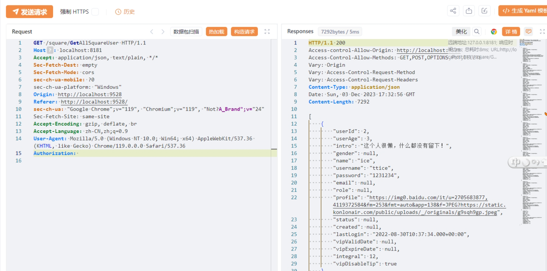Click the share icon in the top toolbar
Viewport: 547px width, 271px height.
453,11
